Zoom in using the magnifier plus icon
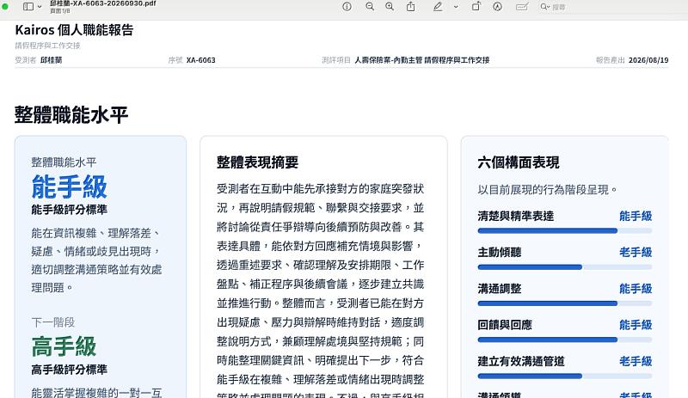Screen dimensions: 688x398 [x=390, y=7]
